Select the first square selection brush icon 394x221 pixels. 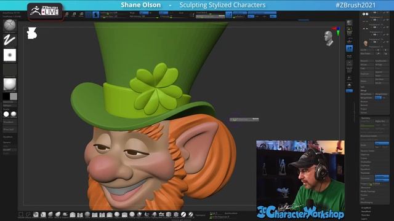pos(20,214)
